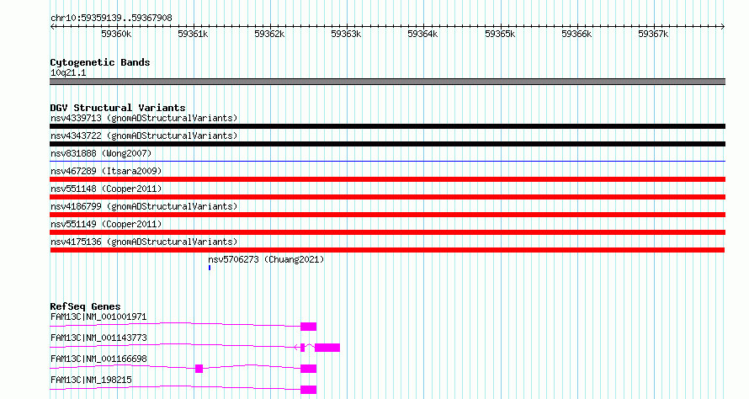749x399 pixels.
Task: Click the 59367k ruler tick label
Action: pos(653,35)
